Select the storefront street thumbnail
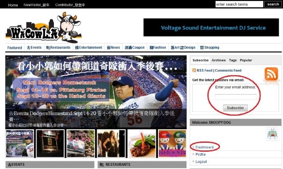The width and height of the screenshot is (283, 169). point(81,143)
